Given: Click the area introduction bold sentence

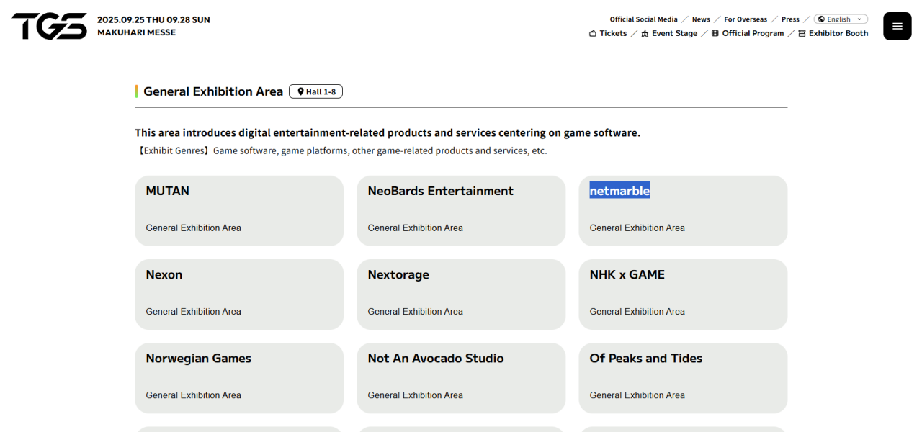Looking at the screenshot, I should point(388,132).
